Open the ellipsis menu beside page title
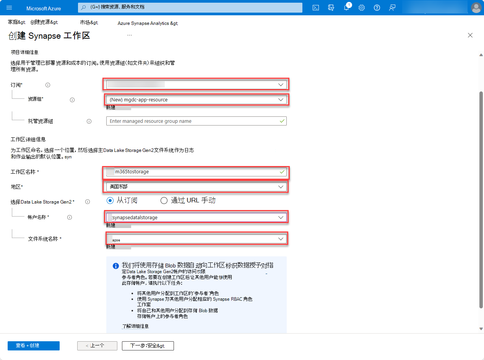 click(x=130, y=36)
